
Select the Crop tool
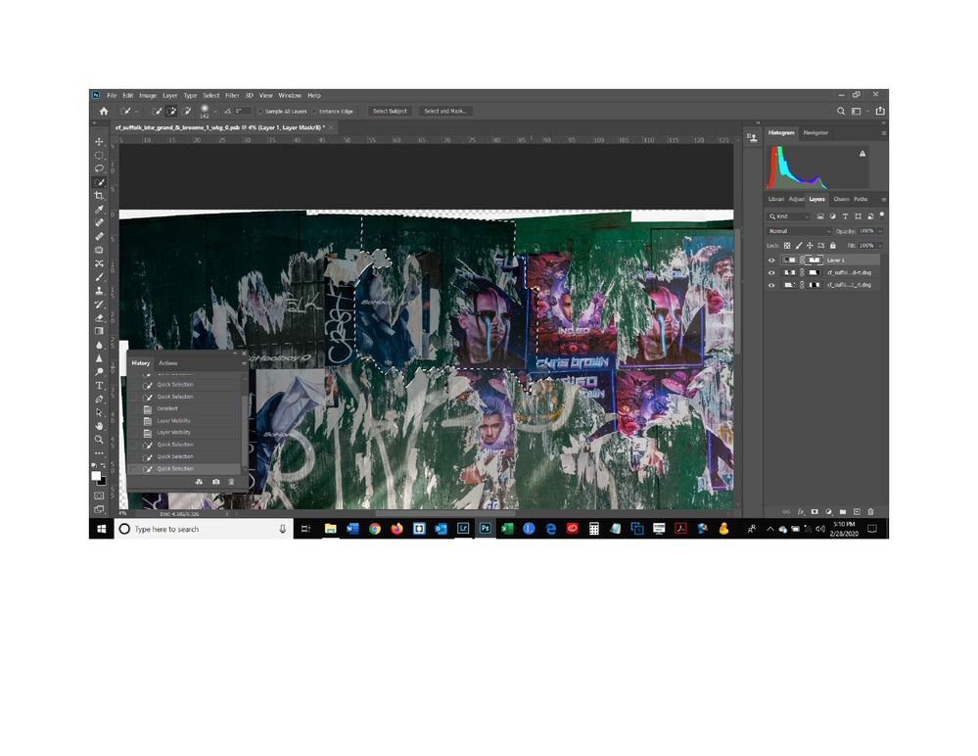click(99, 196)
